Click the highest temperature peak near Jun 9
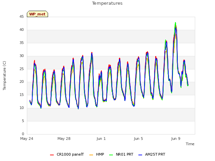215x161 pixels. [x=175, y=22]
